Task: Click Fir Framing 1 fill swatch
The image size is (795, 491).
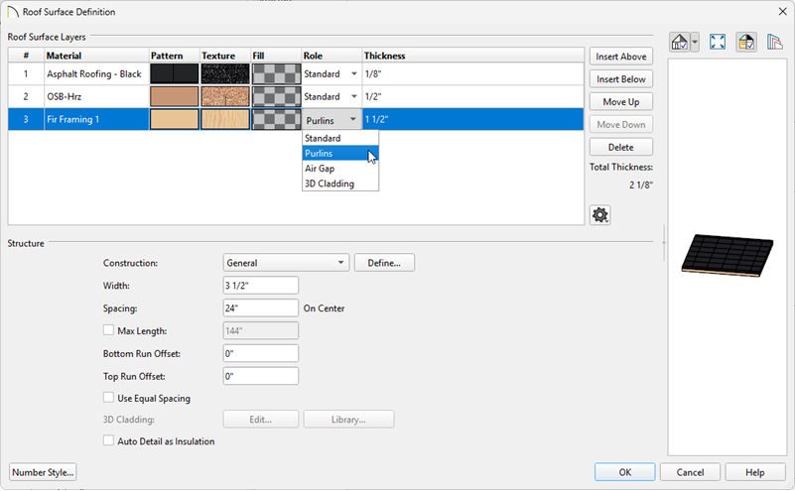Action: click(x=276, y=120)
